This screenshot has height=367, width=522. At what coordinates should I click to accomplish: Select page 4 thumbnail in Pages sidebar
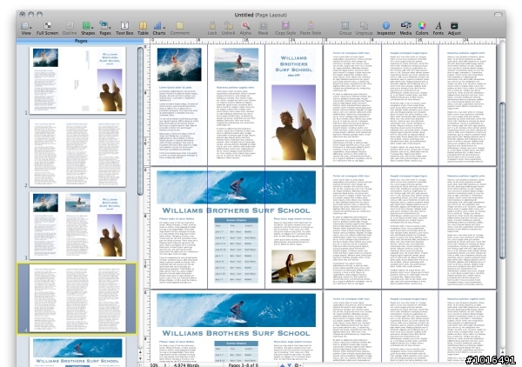77,298
